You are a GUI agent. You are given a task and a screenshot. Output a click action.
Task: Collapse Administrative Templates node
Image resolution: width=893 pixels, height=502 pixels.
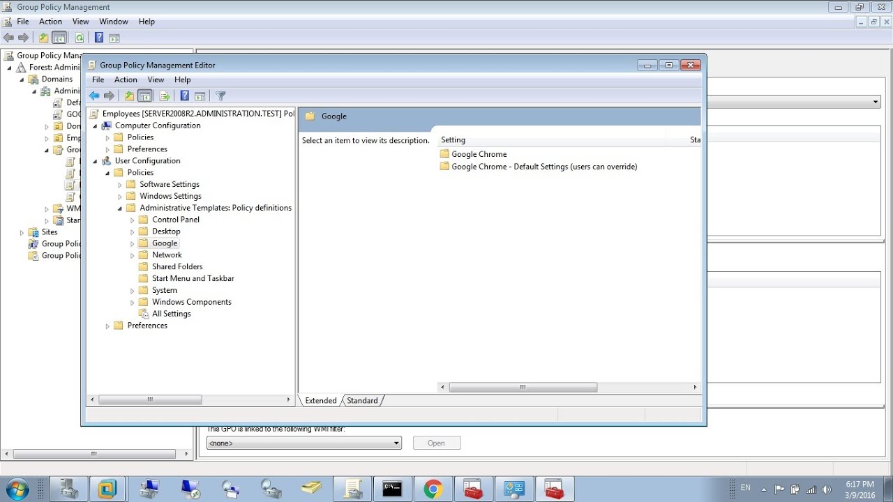121,208
